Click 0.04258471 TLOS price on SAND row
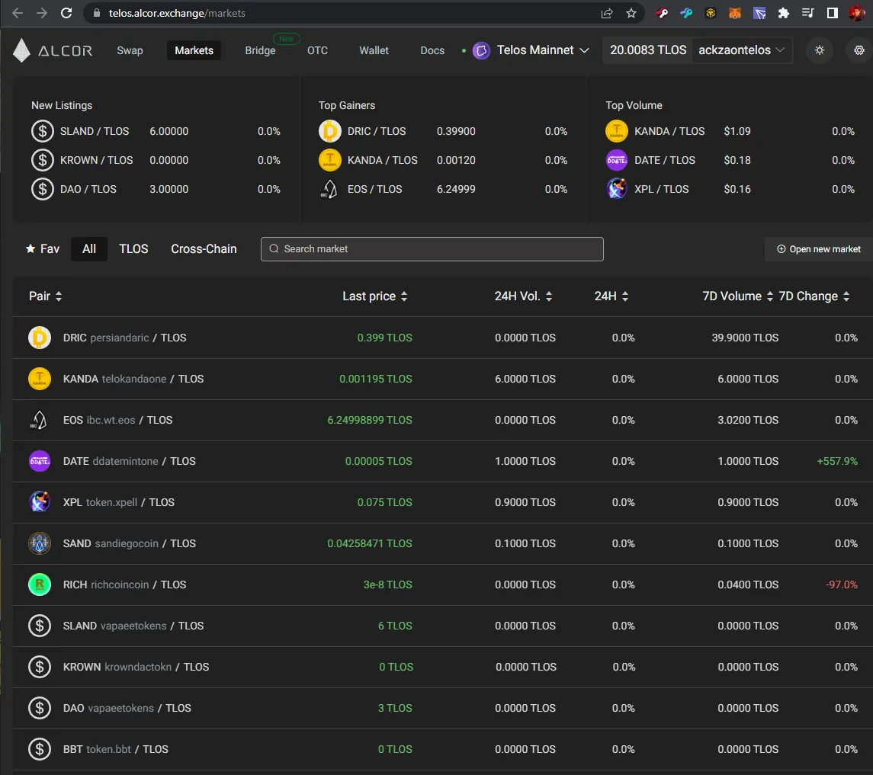The width and height of the screenshot is (873, 775). (370, 543)
